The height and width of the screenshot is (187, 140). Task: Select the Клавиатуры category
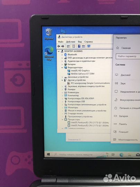[x=73, y=92]
